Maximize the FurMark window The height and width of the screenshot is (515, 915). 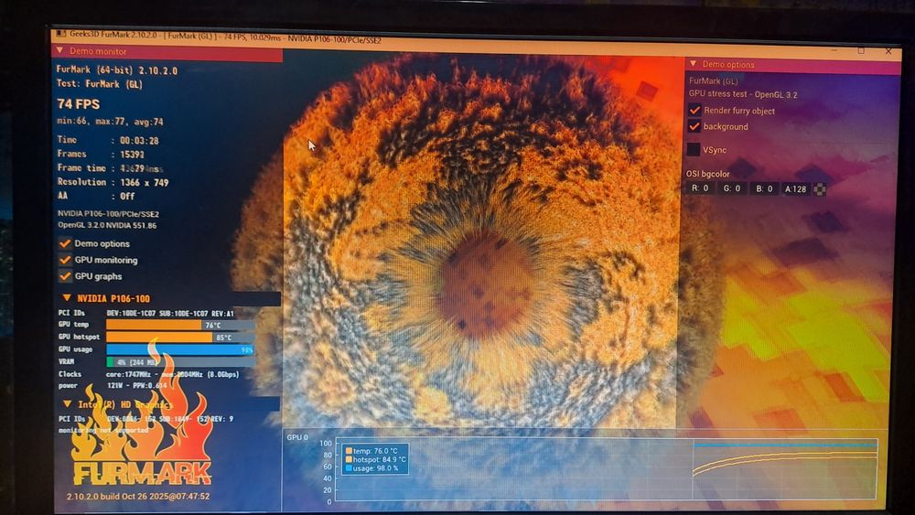coord(861,50)
